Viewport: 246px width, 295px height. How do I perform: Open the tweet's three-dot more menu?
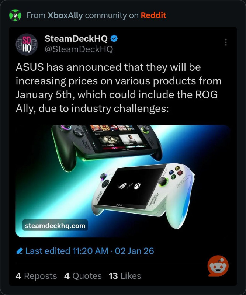point(226,42)
